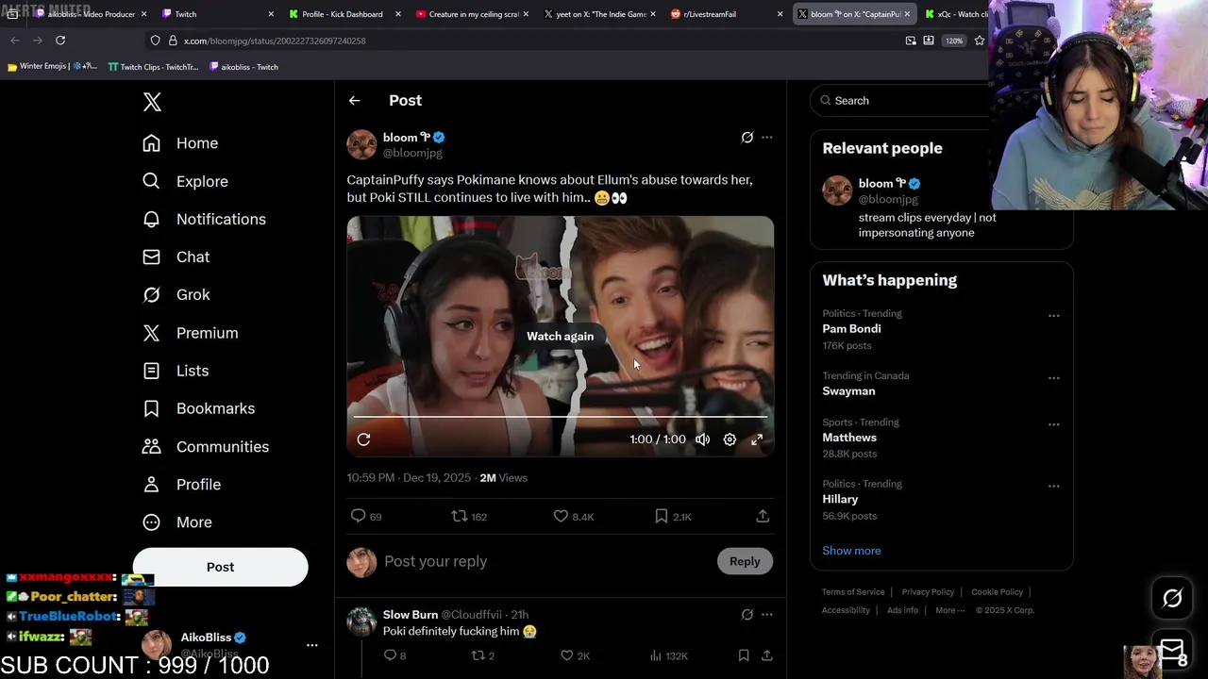Click Grok icon on Slow Burn reply
This screenshot has width=1208, height=679.
pyautogui.click(x=747, y=615)
